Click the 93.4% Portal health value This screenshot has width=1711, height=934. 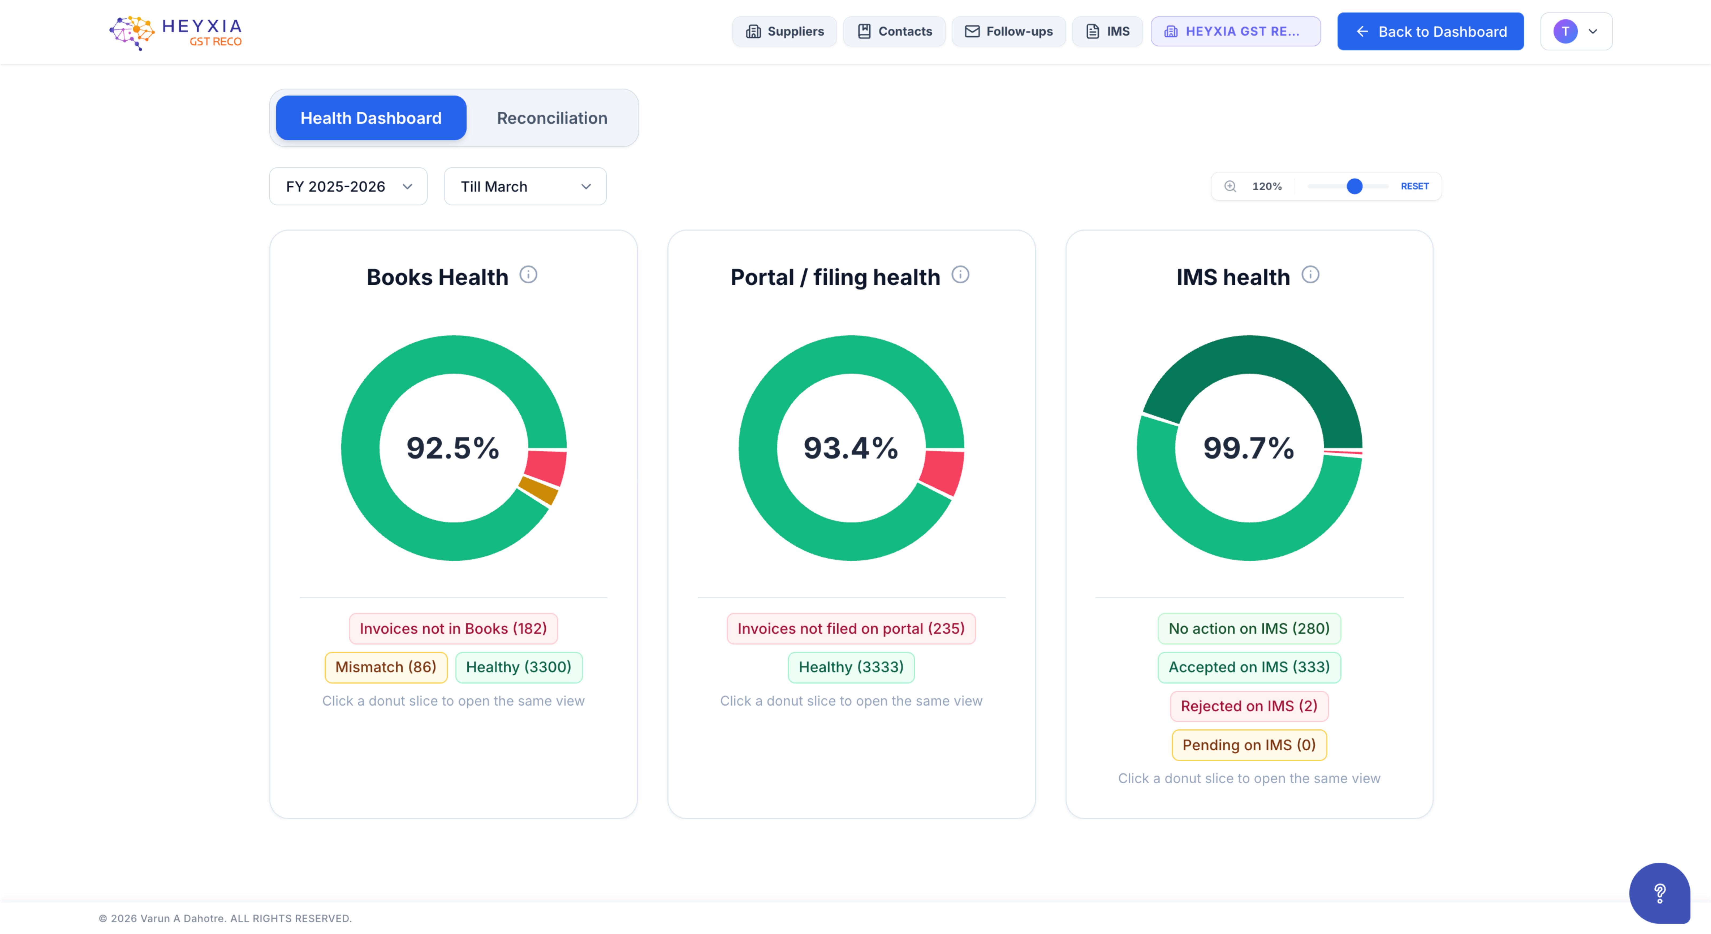(x=851, y=448)
